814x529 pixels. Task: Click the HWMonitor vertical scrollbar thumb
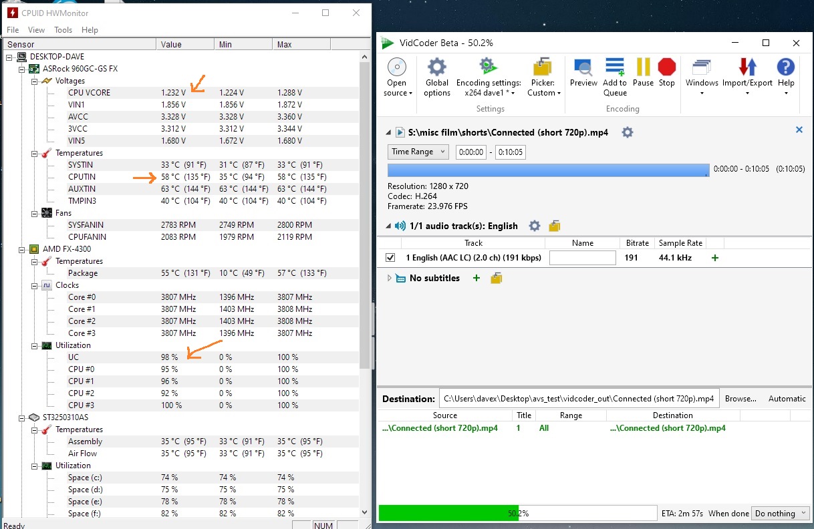tap(364, 214)
